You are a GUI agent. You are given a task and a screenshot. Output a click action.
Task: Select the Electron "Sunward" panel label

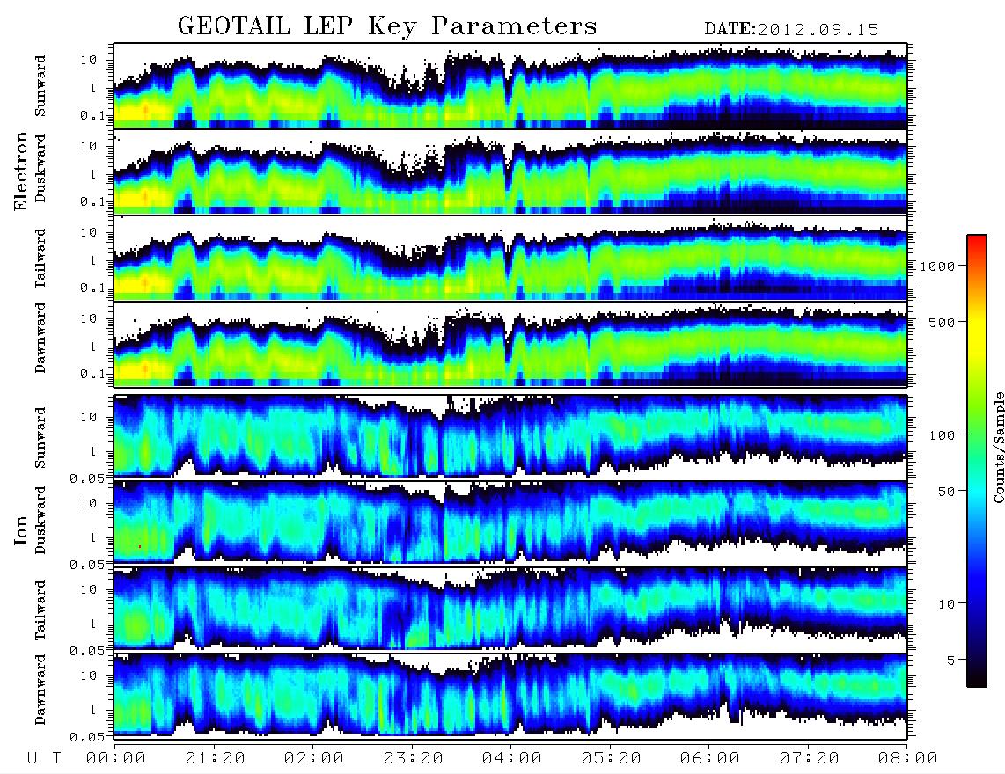[40, 86]
